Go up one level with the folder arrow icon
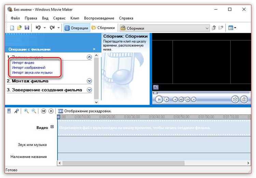 click(214, 28)
